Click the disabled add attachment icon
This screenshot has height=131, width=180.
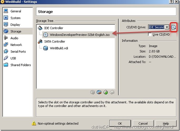pyautogui.click(x=93, y=92)
